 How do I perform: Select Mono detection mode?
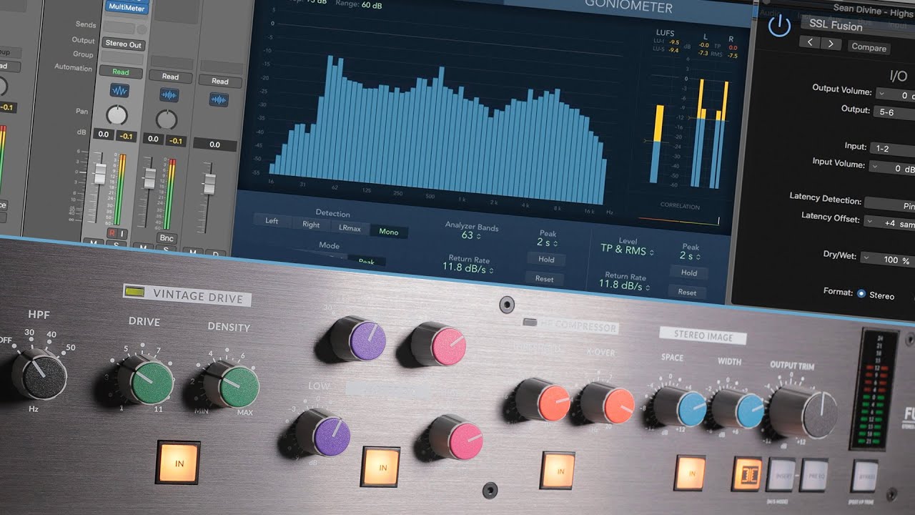tap(389, 232)
